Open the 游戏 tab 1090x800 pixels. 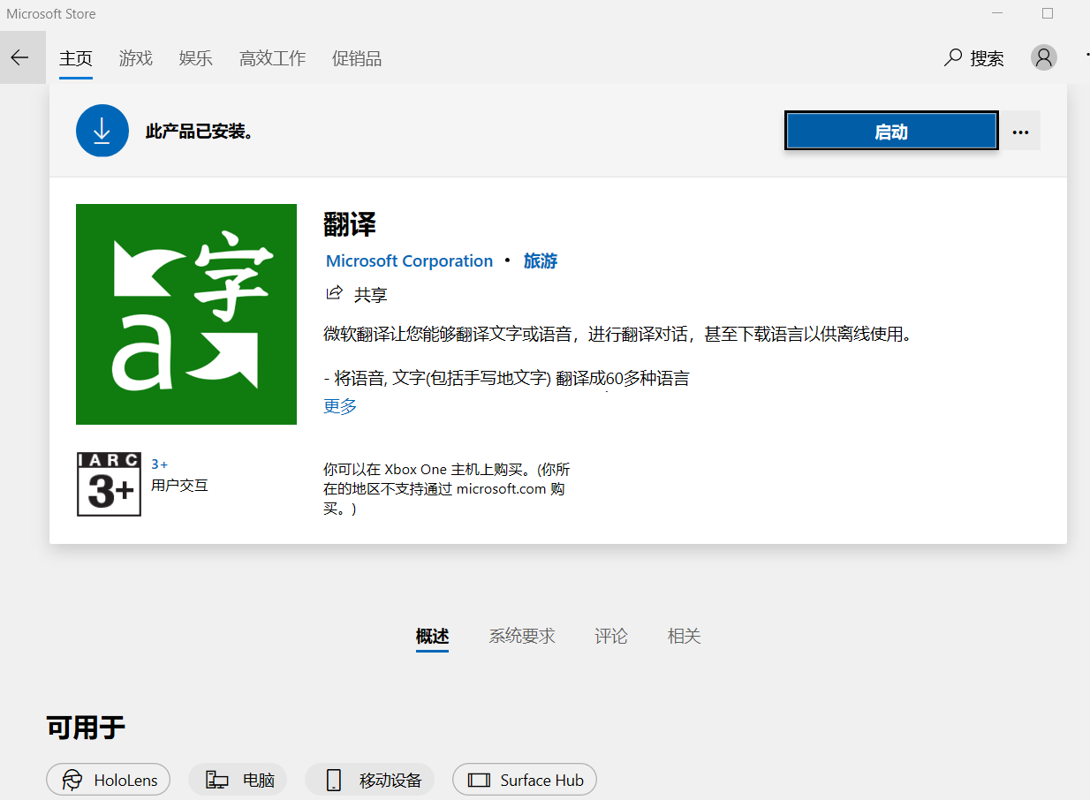click(136, 58)
